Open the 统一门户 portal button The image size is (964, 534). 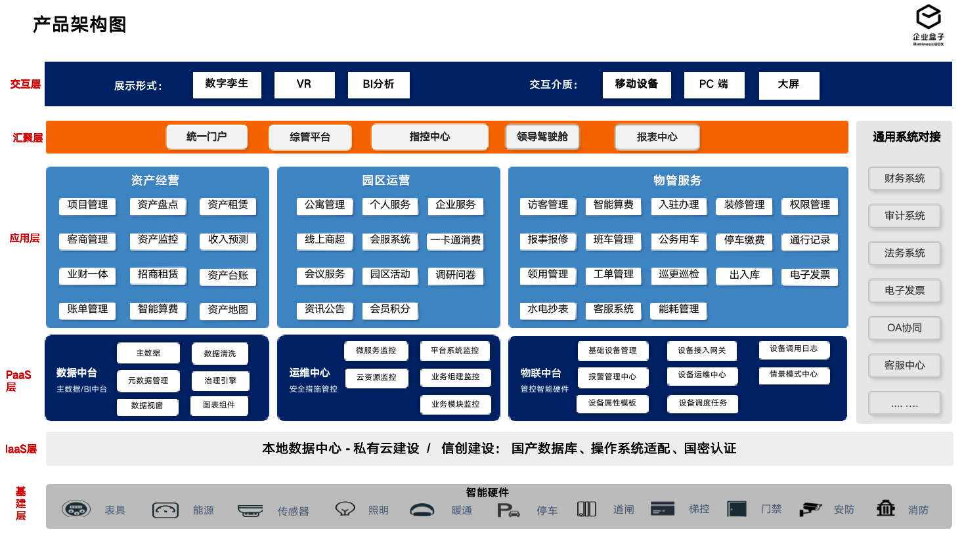pos(207,136)
